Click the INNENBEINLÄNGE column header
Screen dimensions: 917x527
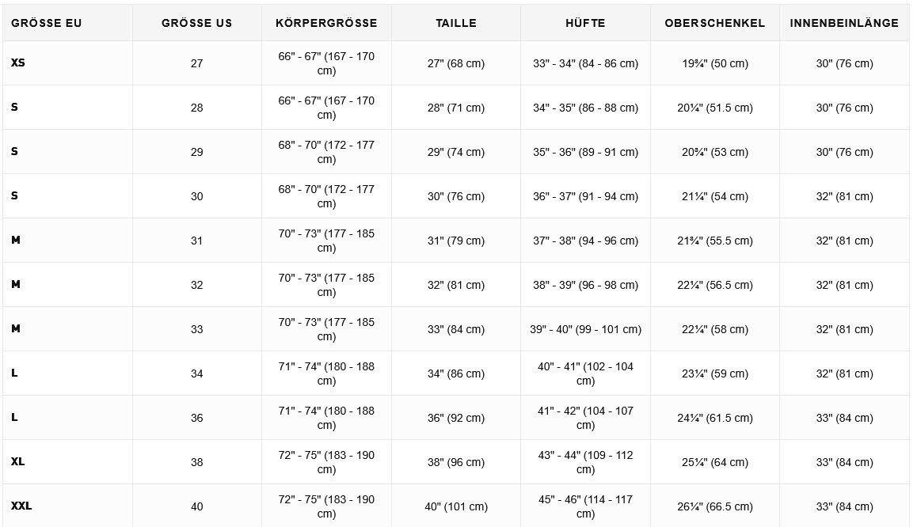coord(844,24)
